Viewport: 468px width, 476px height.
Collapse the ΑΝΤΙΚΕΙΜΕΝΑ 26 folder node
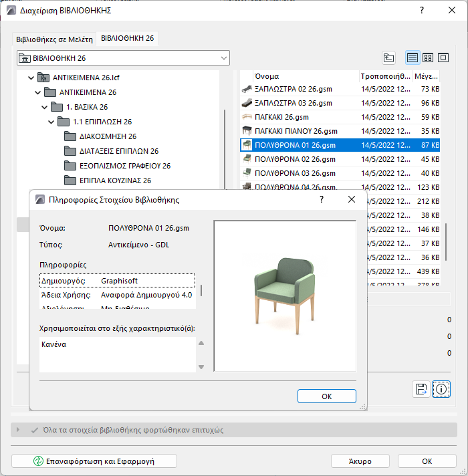click(x=37, y=92)
